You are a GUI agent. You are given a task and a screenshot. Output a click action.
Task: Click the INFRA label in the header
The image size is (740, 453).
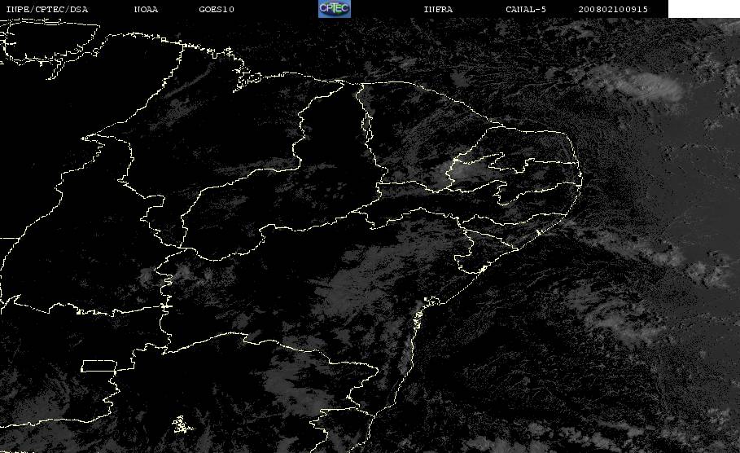439,10
